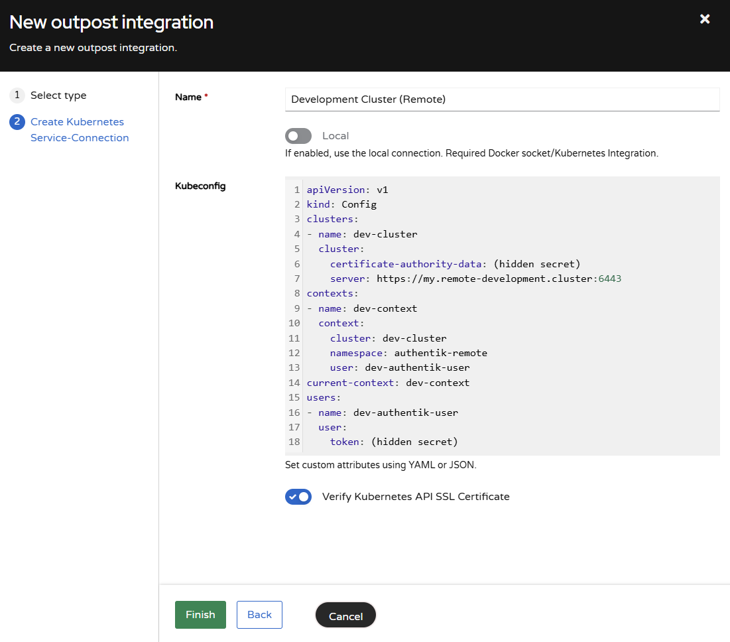Select the current-context dev-context line
730x642 pixels.
click(388, 383)
